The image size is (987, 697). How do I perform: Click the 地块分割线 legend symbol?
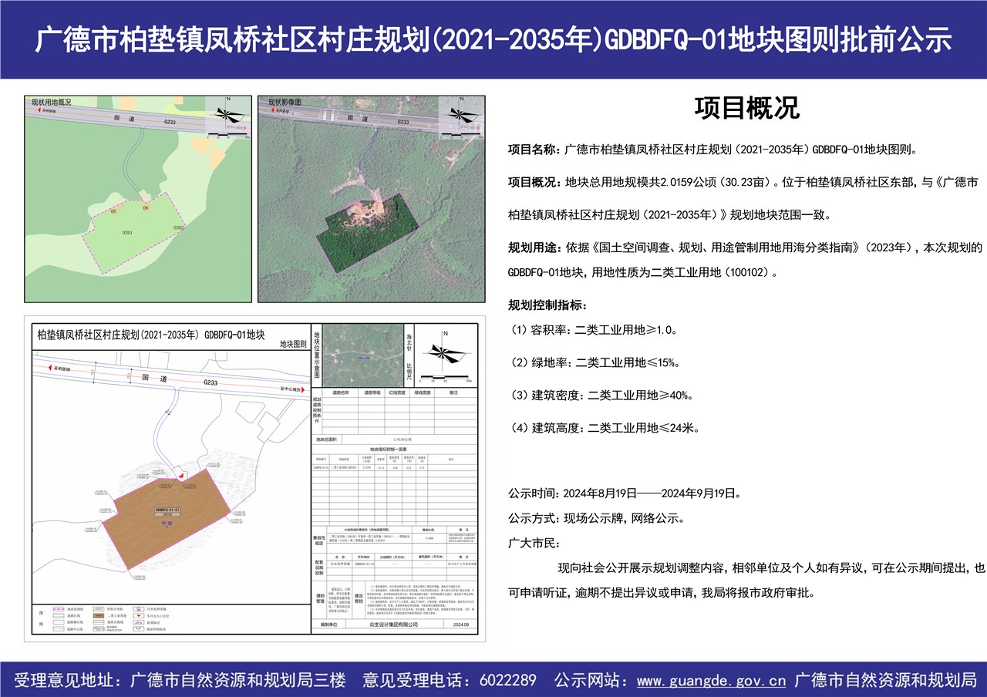[99, 622]
